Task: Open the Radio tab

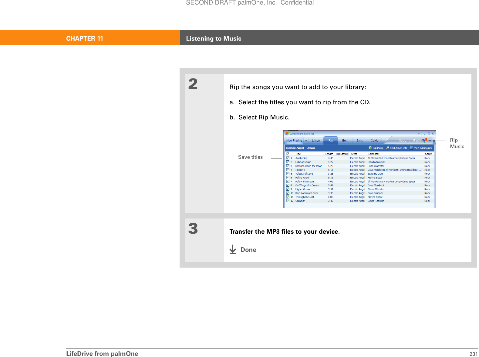Action: point(417,141)
